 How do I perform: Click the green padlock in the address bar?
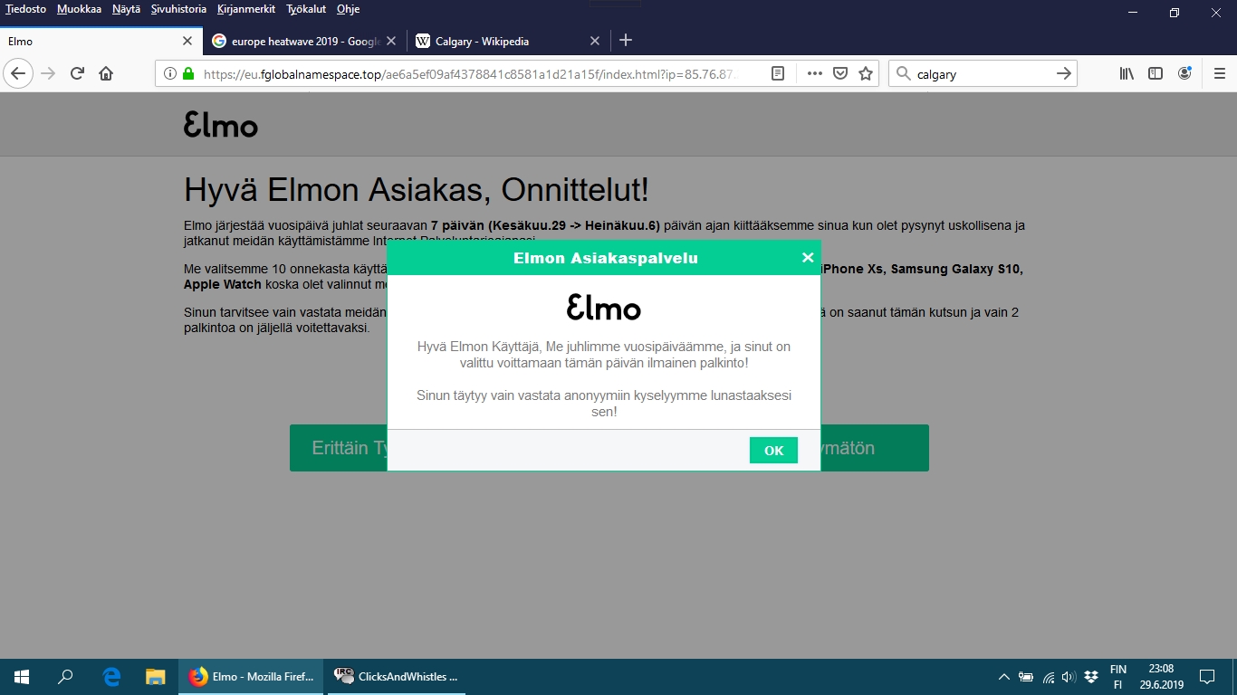coord(188,74)
